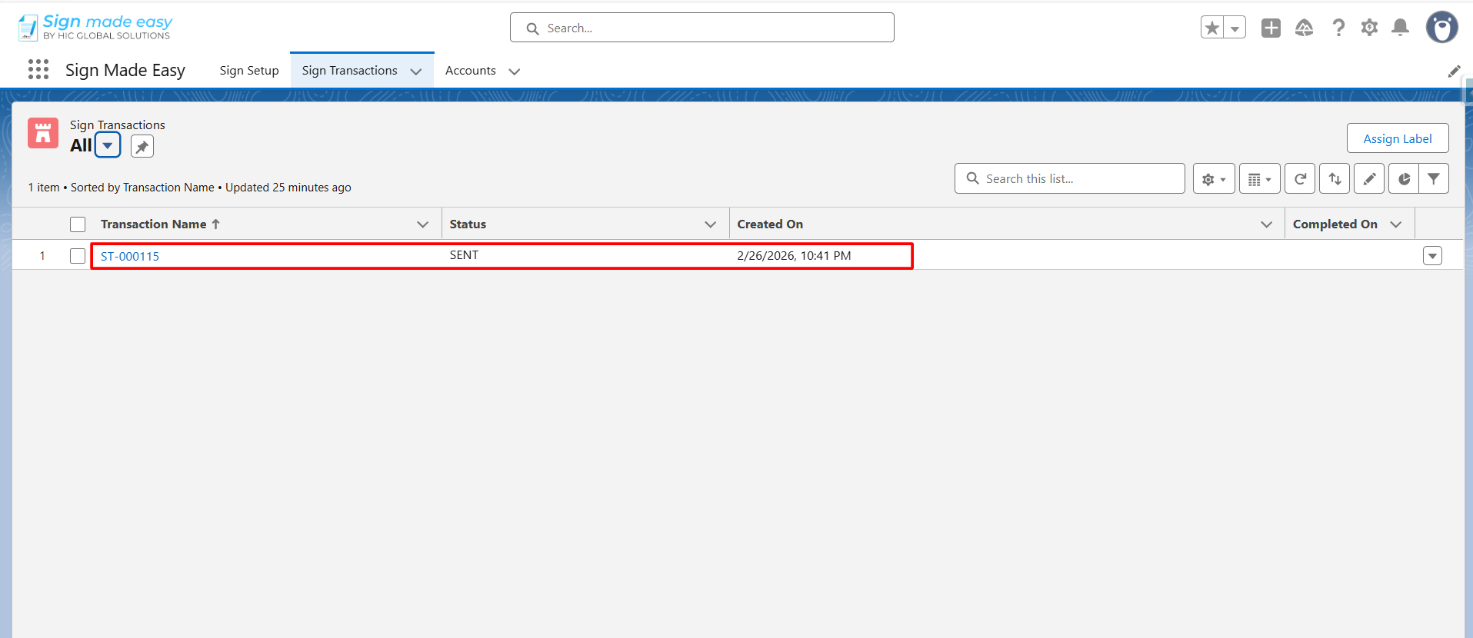Viewport: 1473px width, 638px height.
Task: Click the notifications bell icon
Action: tap(1401, 28)
